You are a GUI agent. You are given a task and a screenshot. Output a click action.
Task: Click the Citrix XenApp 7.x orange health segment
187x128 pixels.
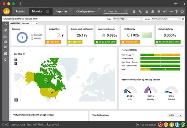[x=174, y=55]
